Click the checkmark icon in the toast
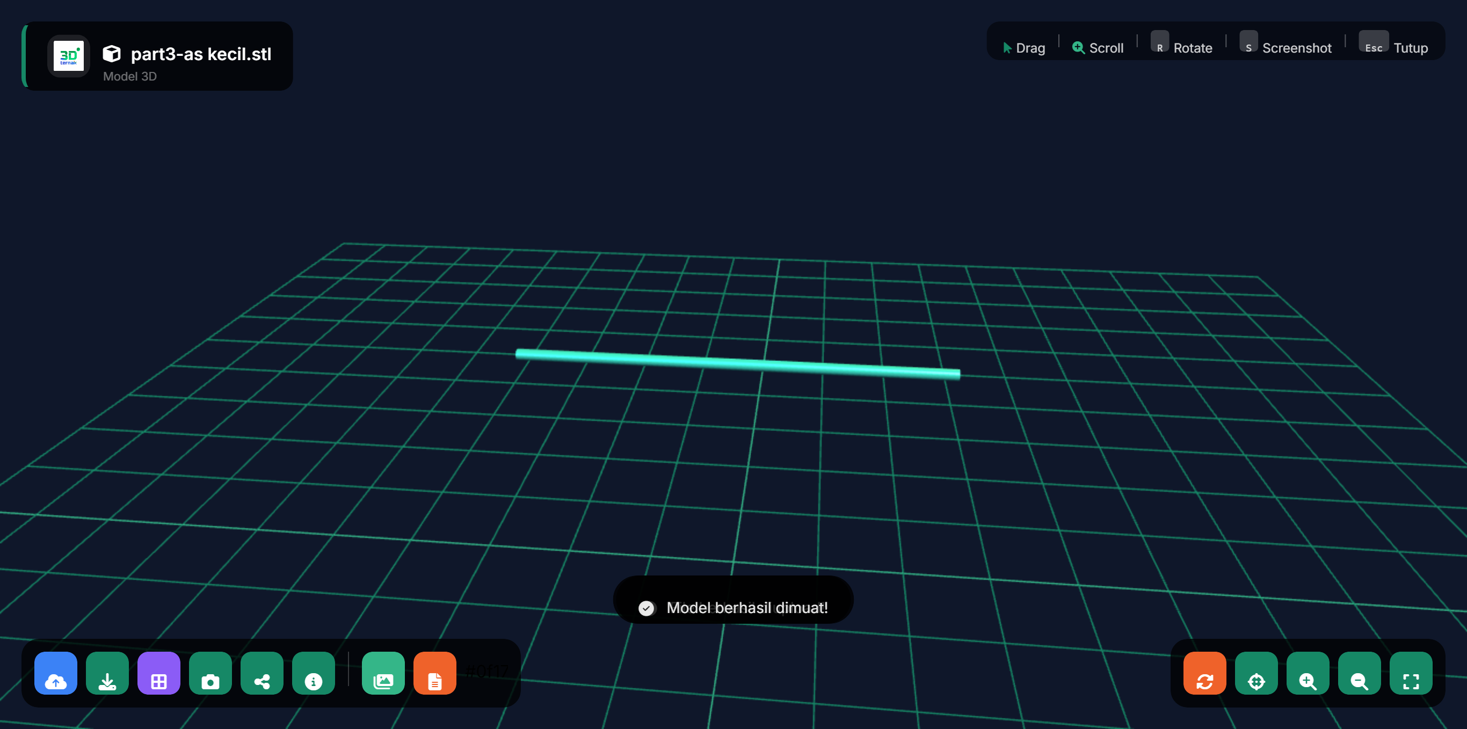Viewport: 1467px width, 729px height. pyautogui.click(x=646, y=608)
